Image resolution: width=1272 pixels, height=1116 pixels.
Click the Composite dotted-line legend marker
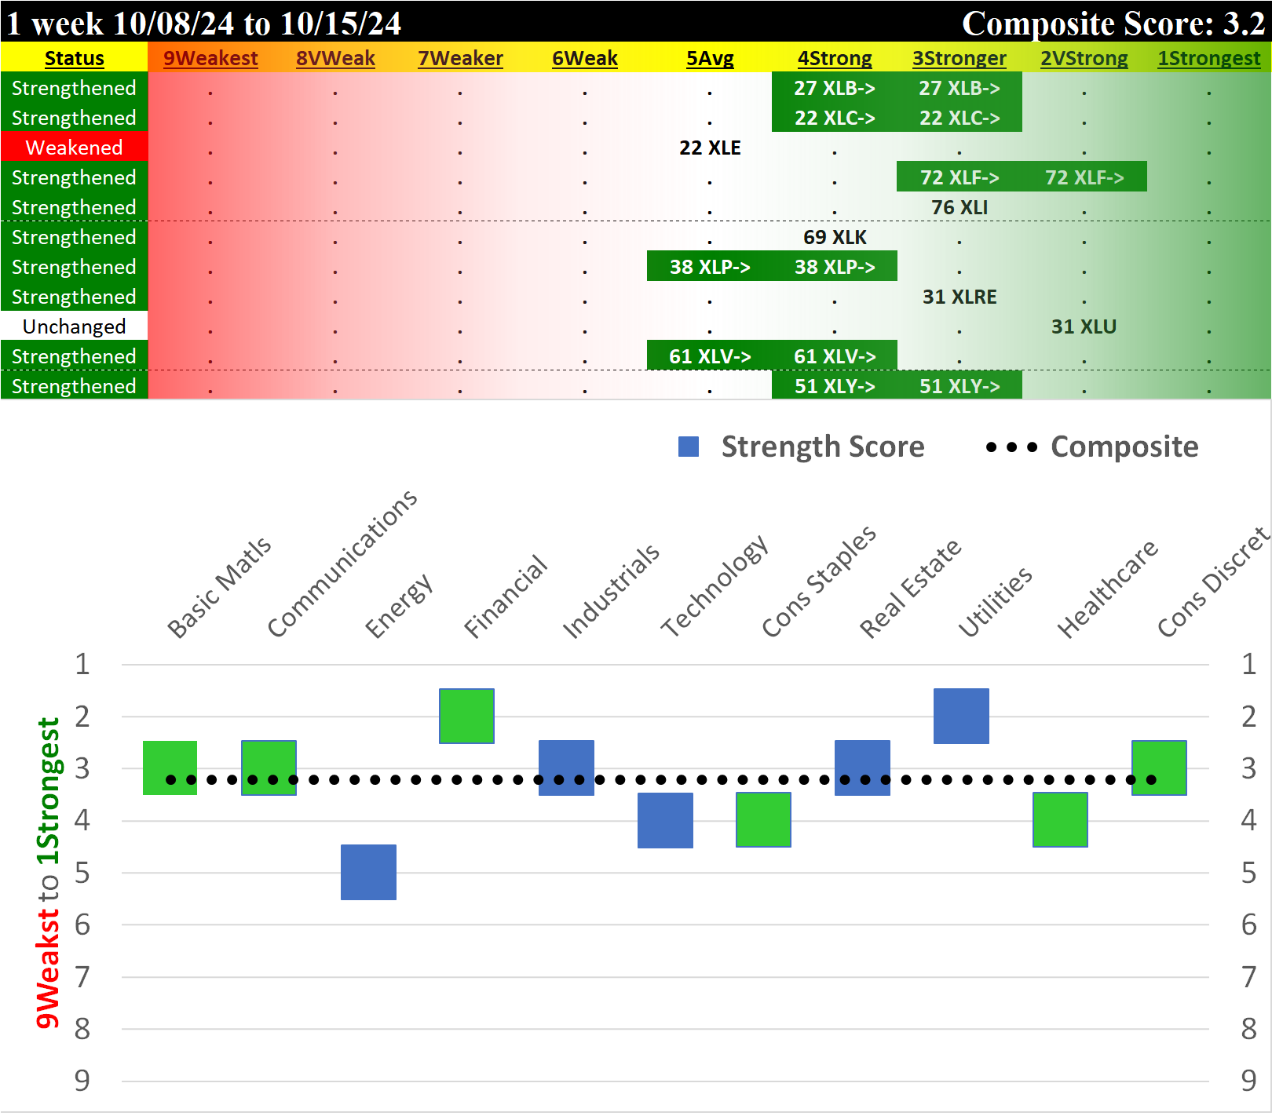(x=1013, y=446)
